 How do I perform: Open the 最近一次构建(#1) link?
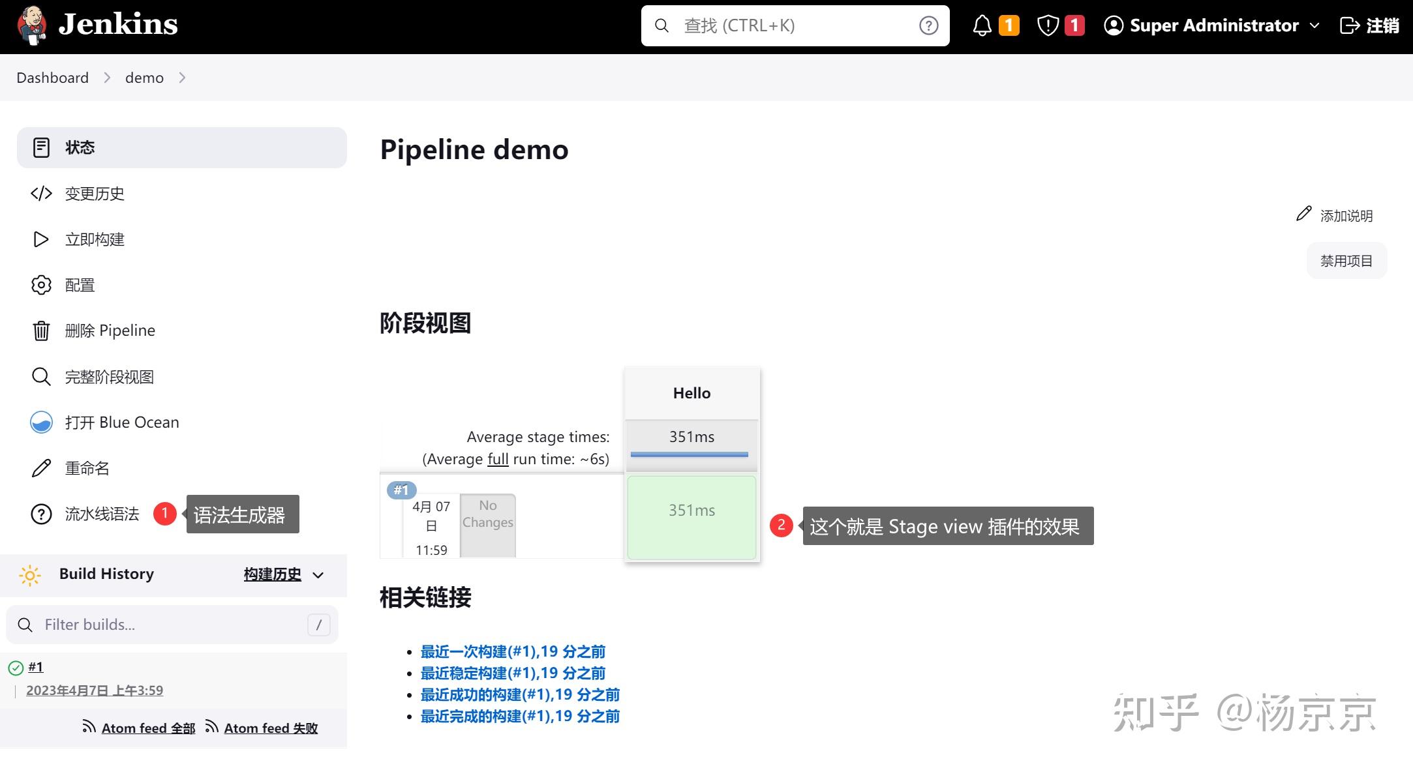[511, 651]
